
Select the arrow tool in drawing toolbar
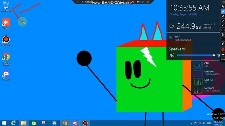pos(223,26)
